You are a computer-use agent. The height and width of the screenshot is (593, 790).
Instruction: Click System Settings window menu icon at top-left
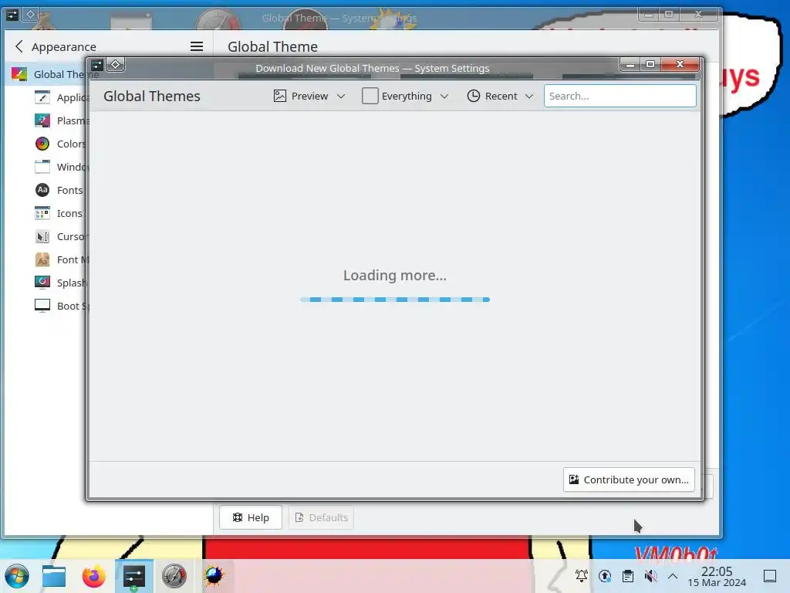[12, 15]
